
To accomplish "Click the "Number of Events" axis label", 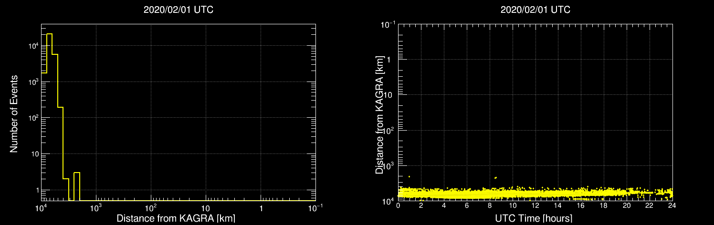I will click(14, 113).
